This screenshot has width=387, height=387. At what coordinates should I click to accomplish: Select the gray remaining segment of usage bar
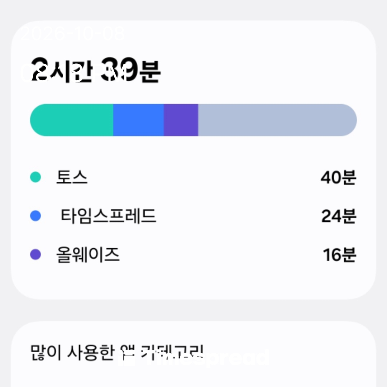(277, 120)
